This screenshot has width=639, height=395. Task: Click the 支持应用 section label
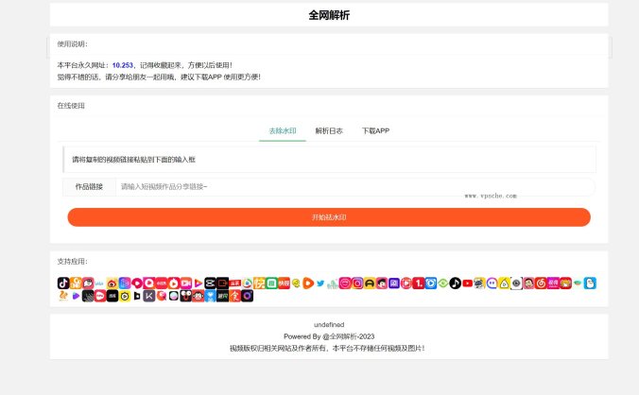coord(73,262)
